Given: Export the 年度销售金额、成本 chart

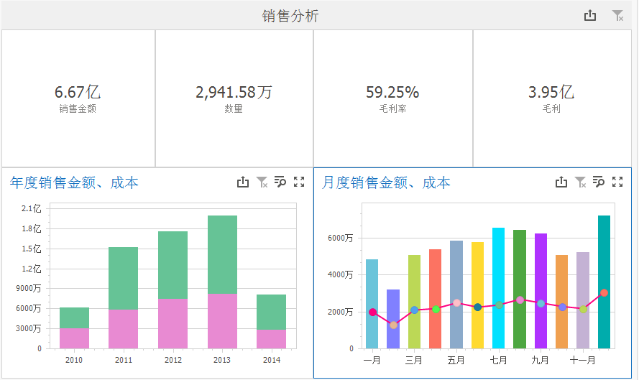Looking at the screenshot, I should pos(243,182).
